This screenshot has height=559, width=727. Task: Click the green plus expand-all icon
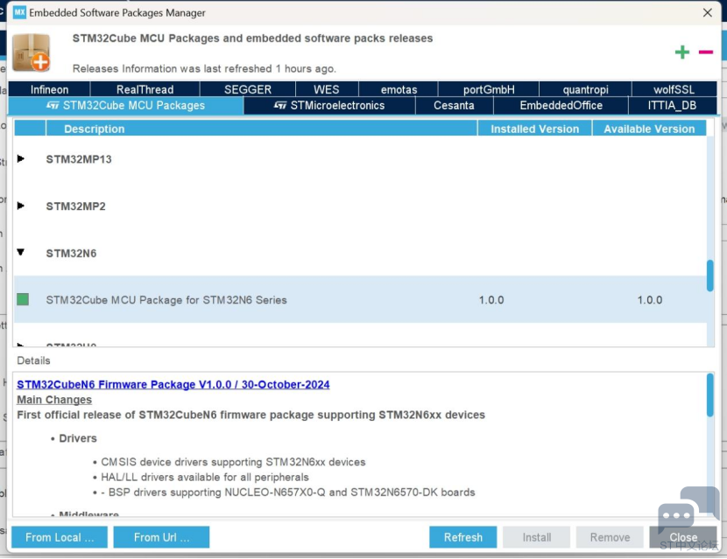[682, 52]
